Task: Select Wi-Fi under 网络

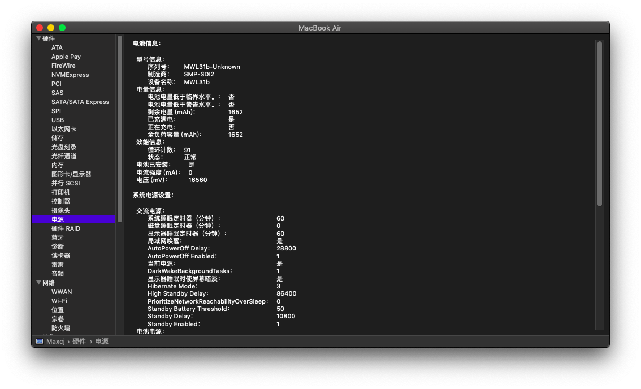Action: click(x=59, y=301)
